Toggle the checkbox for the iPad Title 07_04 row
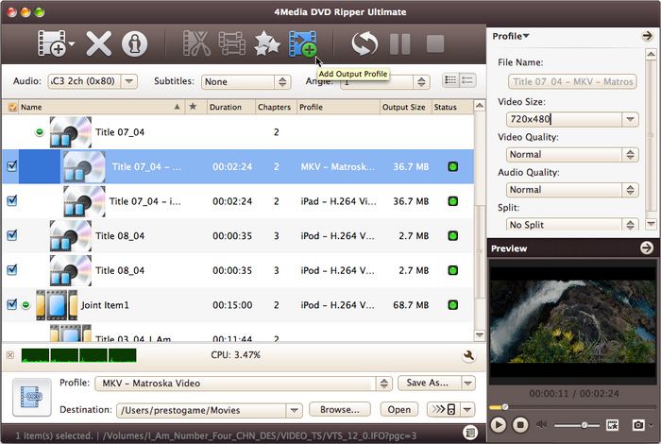Viewport: 661px width, 444px height. click(12, 201)
